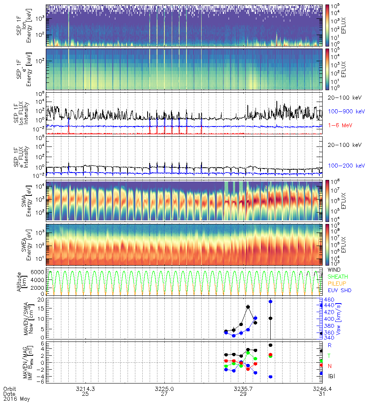The image size is (368, 408).
Task: Click the peak black Nsw data point
Action: click(248, 307)
